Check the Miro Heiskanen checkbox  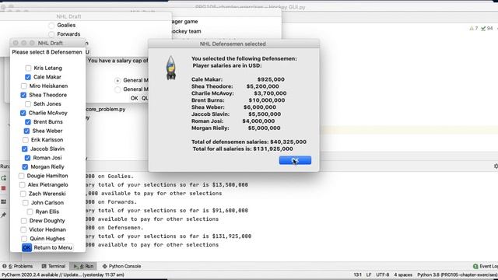24,86
